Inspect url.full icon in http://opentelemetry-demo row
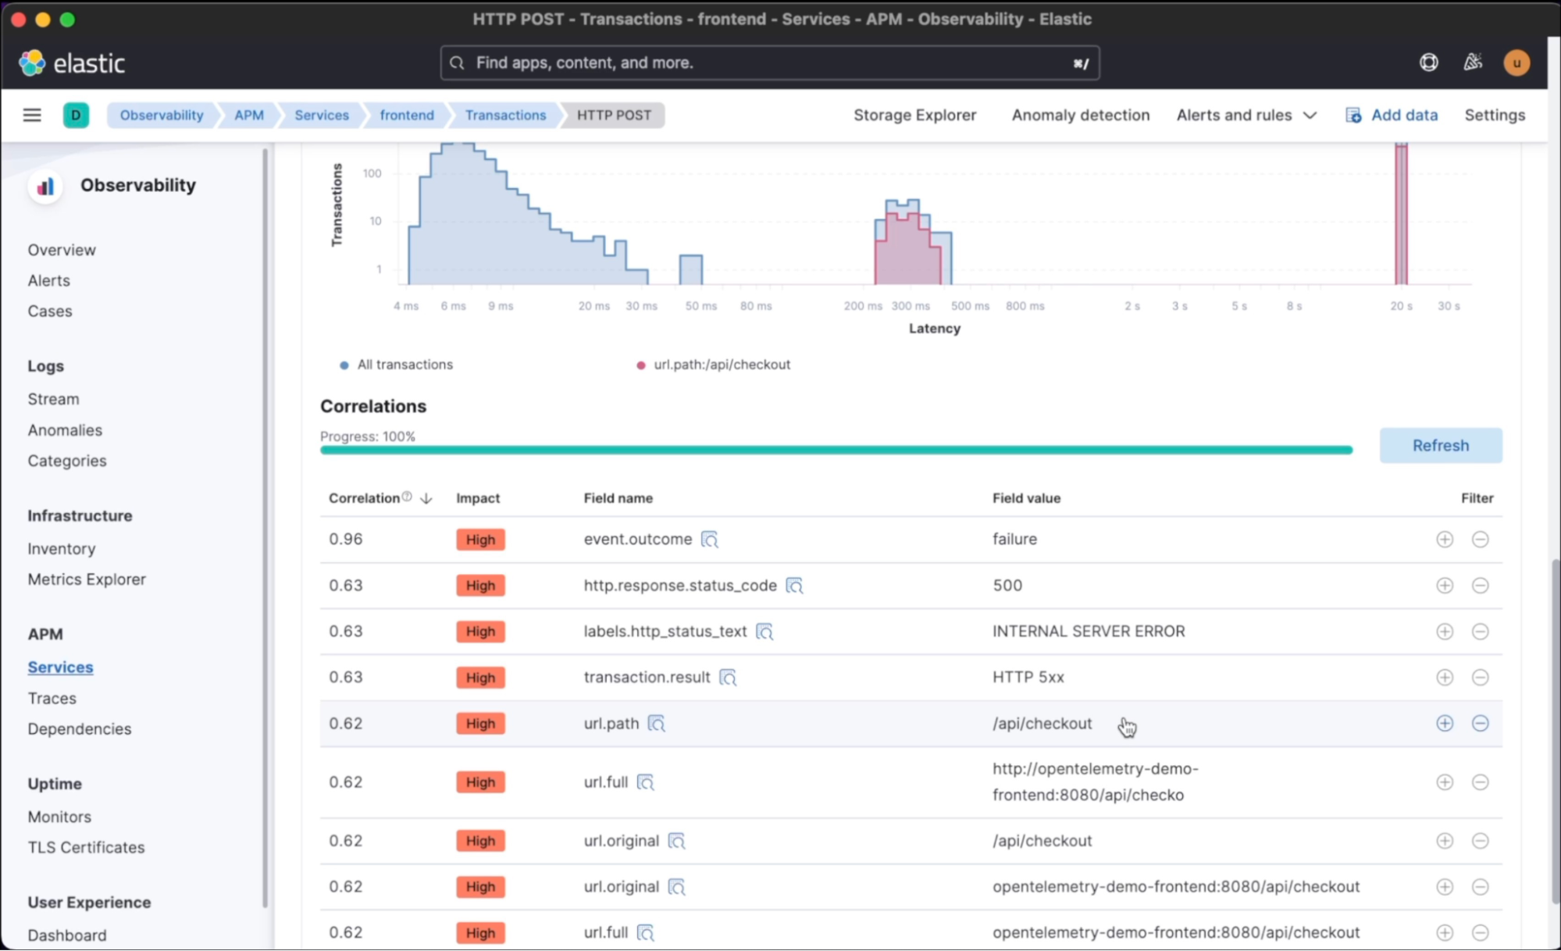The image size is (1561, 951). coord(646,782)
